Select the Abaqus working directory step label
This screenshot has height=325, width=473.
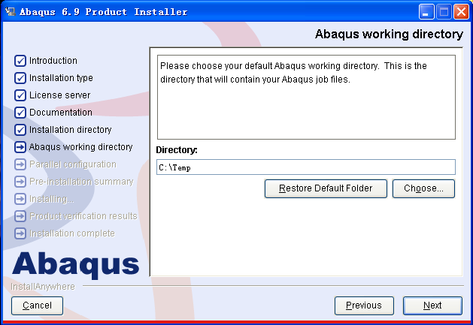81,147
